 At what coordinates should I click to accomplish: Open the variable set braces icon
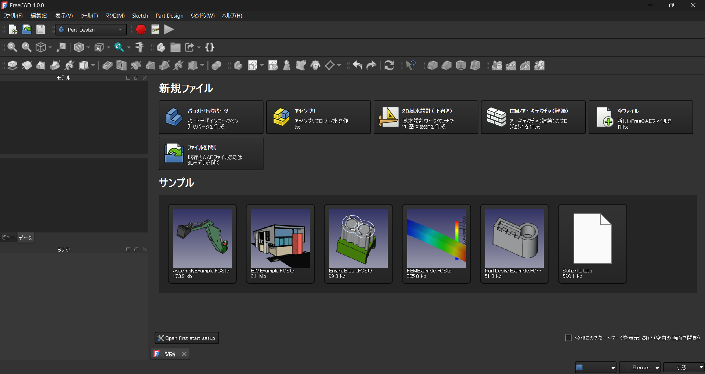(210, 47)
